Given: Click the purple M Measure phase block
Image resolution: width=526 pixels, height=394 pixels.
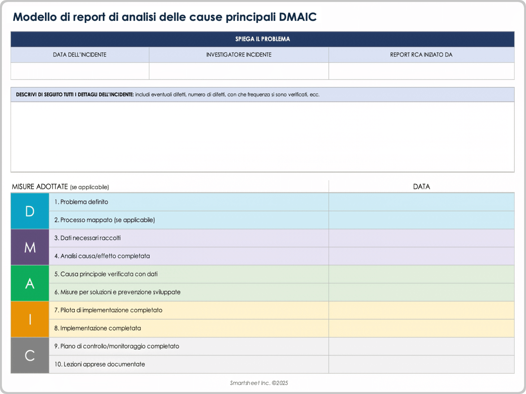Looking at the screenshot, I should pos(30,247).
